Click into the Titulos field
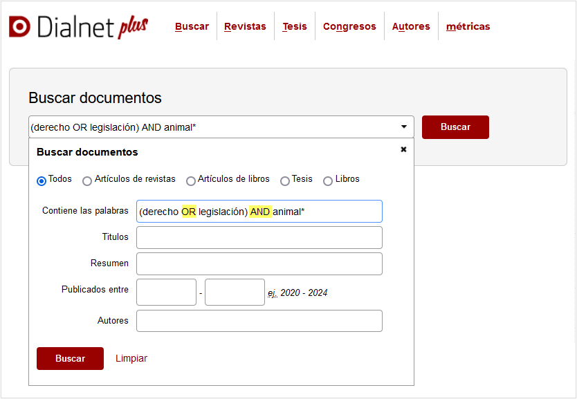This screenshot has width=577, height=399. click(259, 238)
